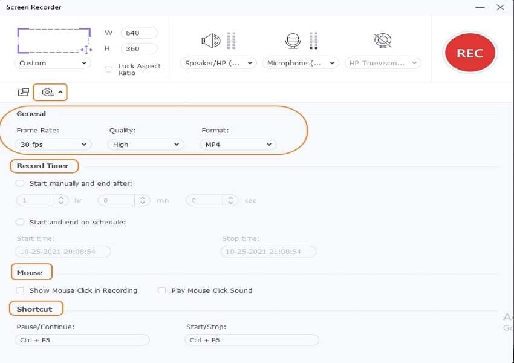Image resolution: width=514 pixels, height=363 pixels.
Task: Select Start and end on schedule option
Action: pyautogui.click(x=20, y=222)
